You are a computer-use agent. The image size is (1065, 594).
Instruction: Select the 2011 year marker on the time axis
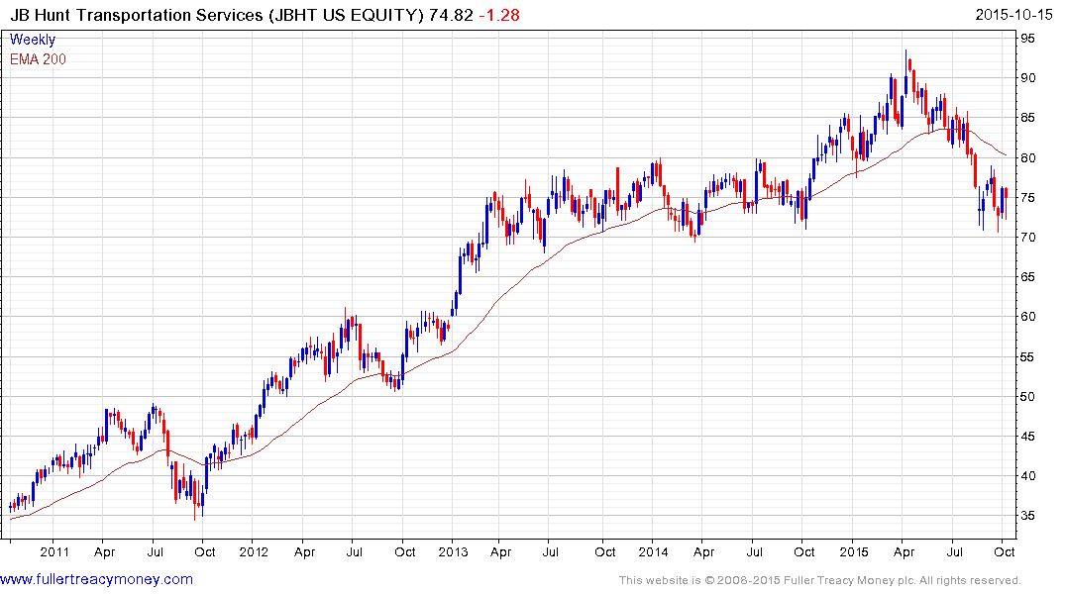point(53,552)
